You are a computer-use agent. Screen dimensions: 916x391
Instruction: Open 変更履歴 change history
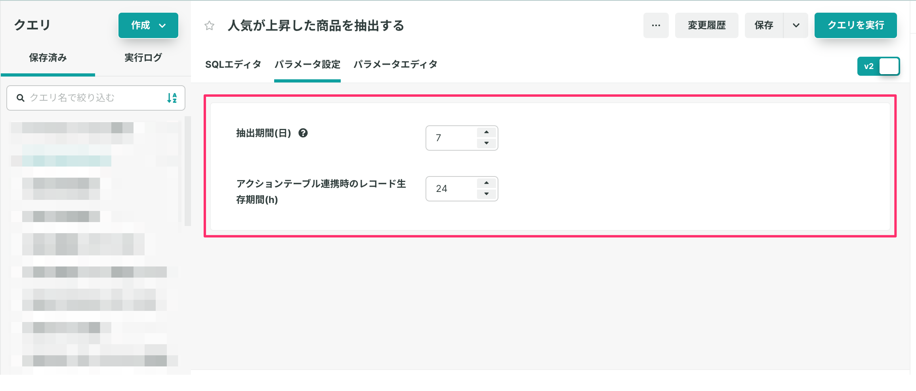pos(707,25)
